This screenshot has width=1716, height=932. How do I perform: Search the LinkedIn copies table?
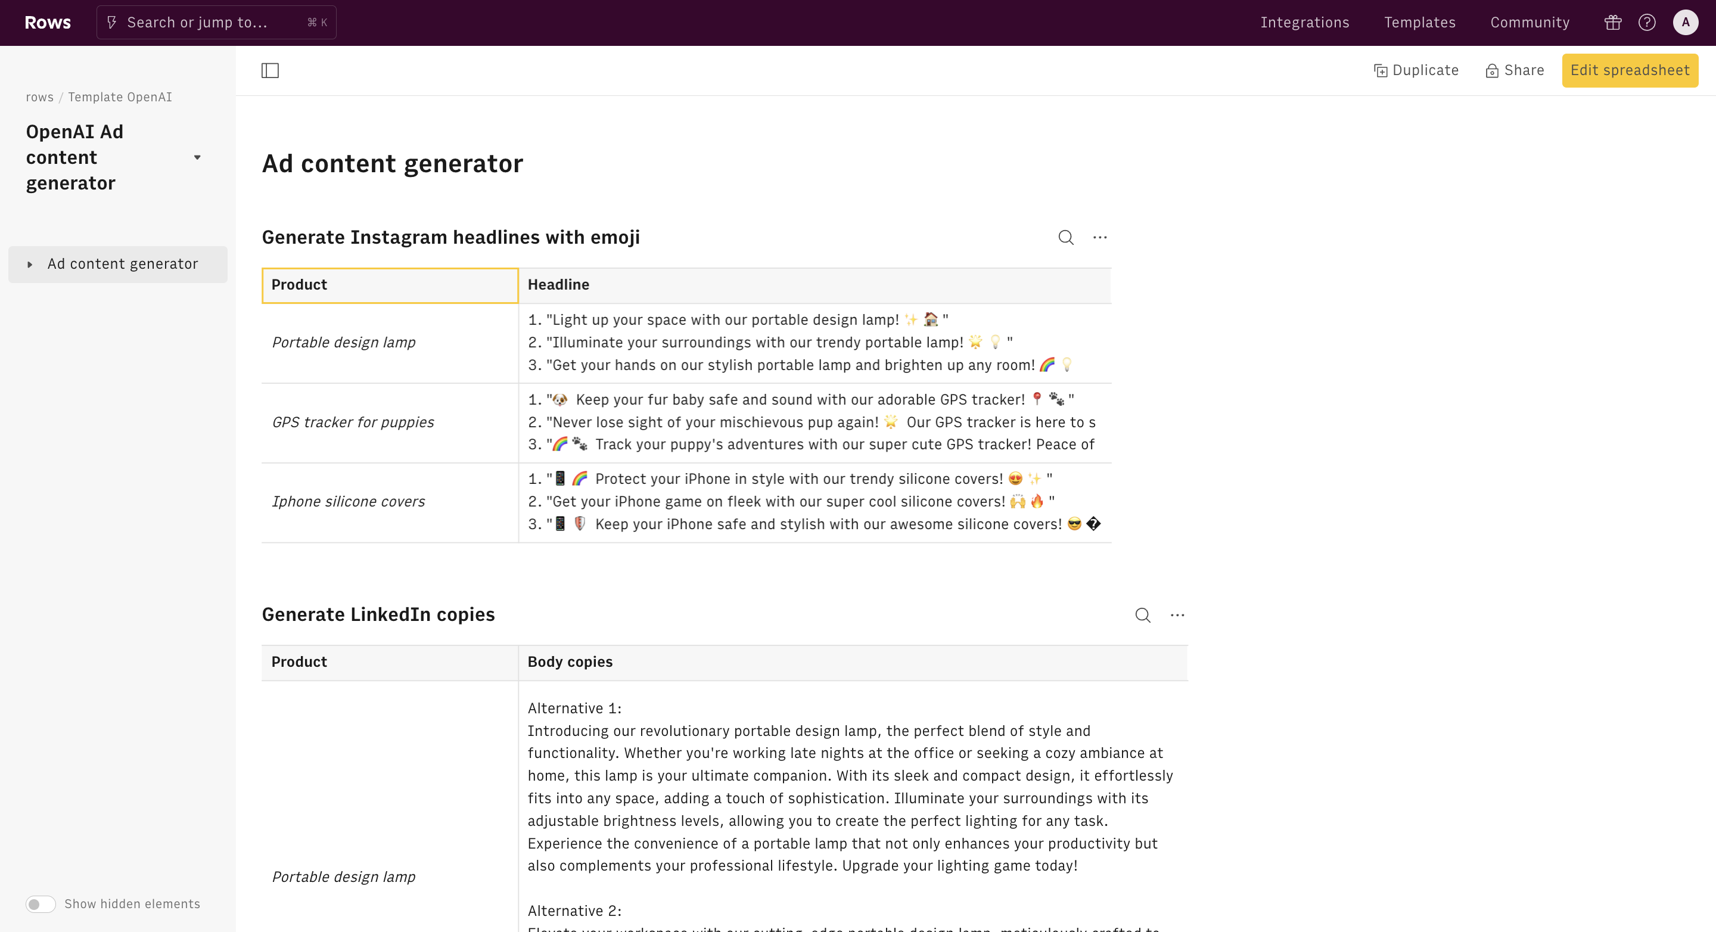click(1142, 616)
